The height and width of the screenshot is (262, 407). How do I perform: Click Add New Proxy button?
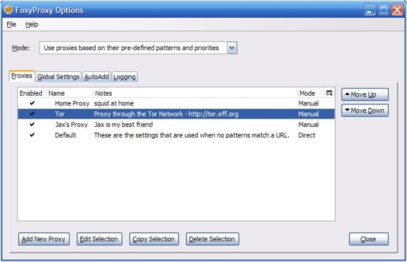[43, 239]
